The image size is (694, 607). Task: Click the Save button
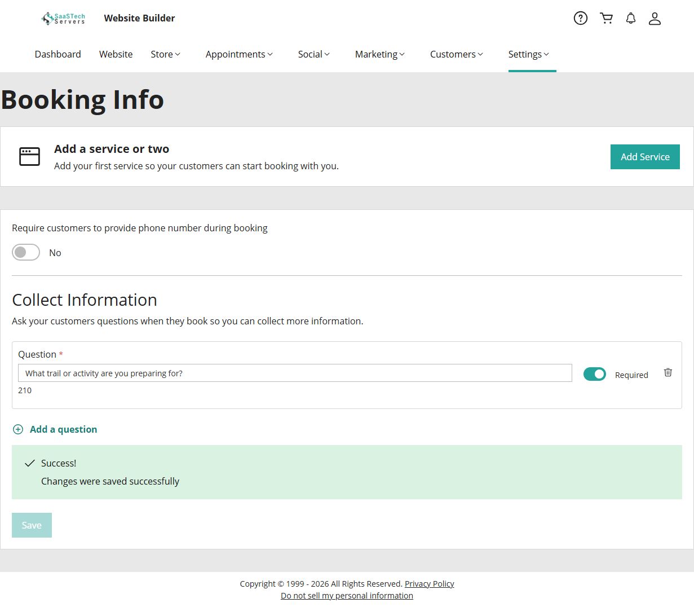tap(32, 525)
